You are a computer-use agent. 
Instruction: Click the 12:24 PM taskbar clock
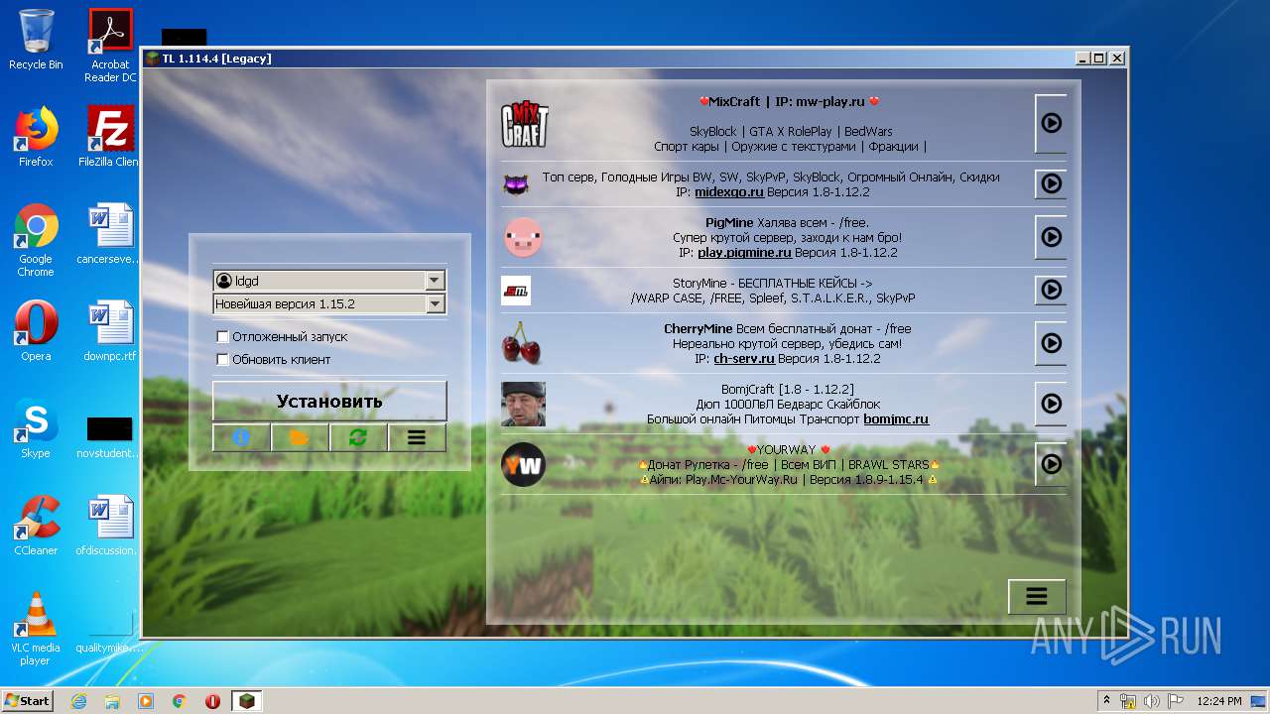[x=1218, y=701]
